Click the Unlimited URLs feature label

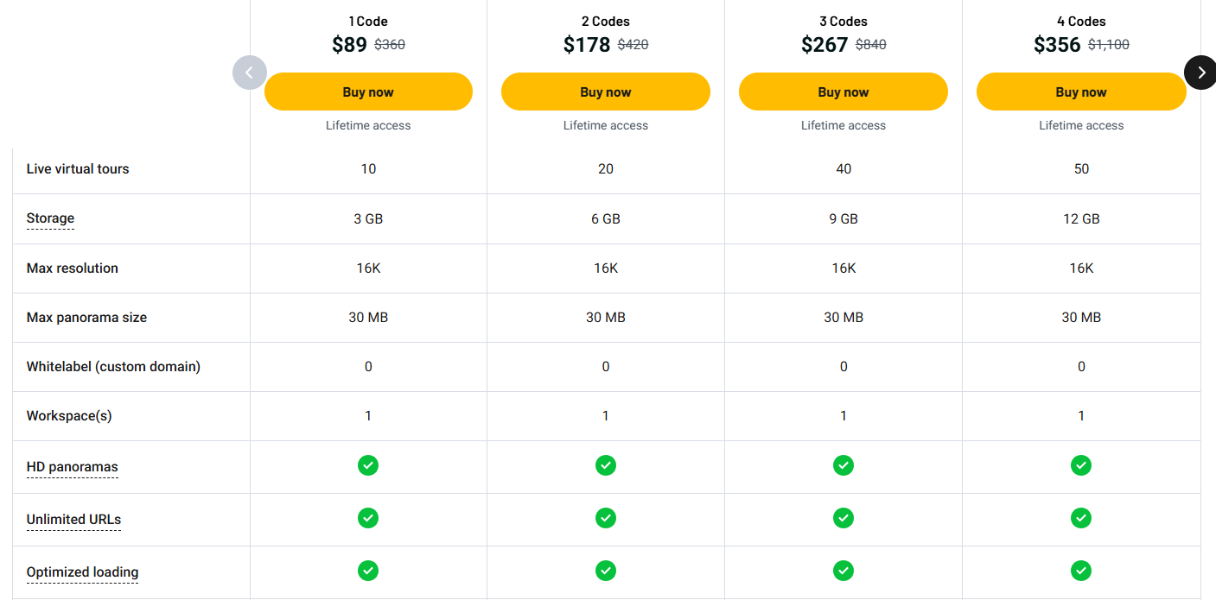(x=73, y=520)
